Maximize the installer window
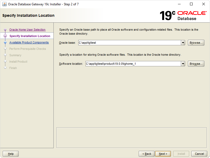210x158 pixels. (x=191, y=4)
